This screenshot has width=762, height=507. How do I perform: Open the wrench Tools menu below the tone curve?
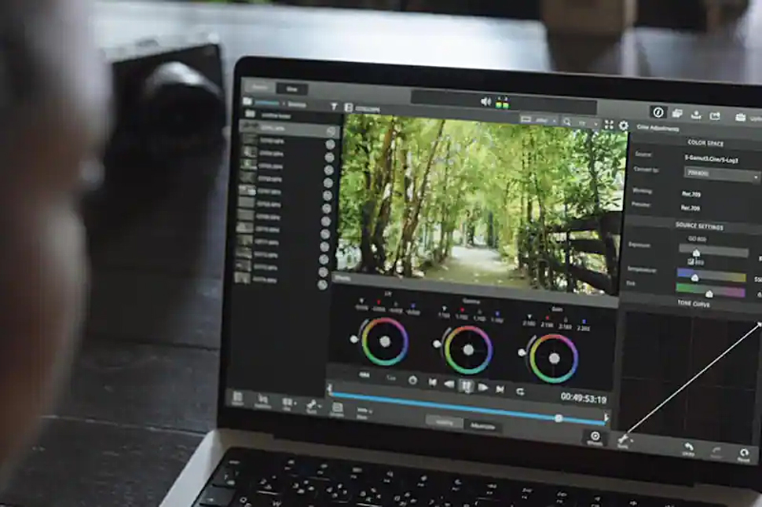(x=624, y=442)
